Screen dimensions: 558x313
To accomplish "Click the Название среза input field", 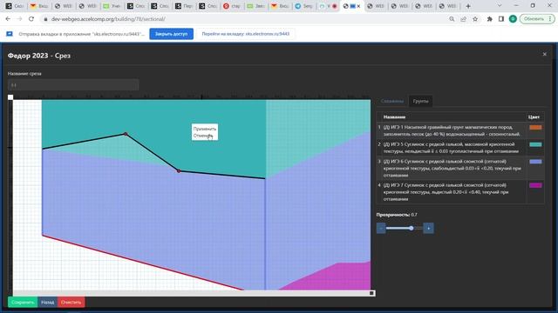I will (73, 85).
